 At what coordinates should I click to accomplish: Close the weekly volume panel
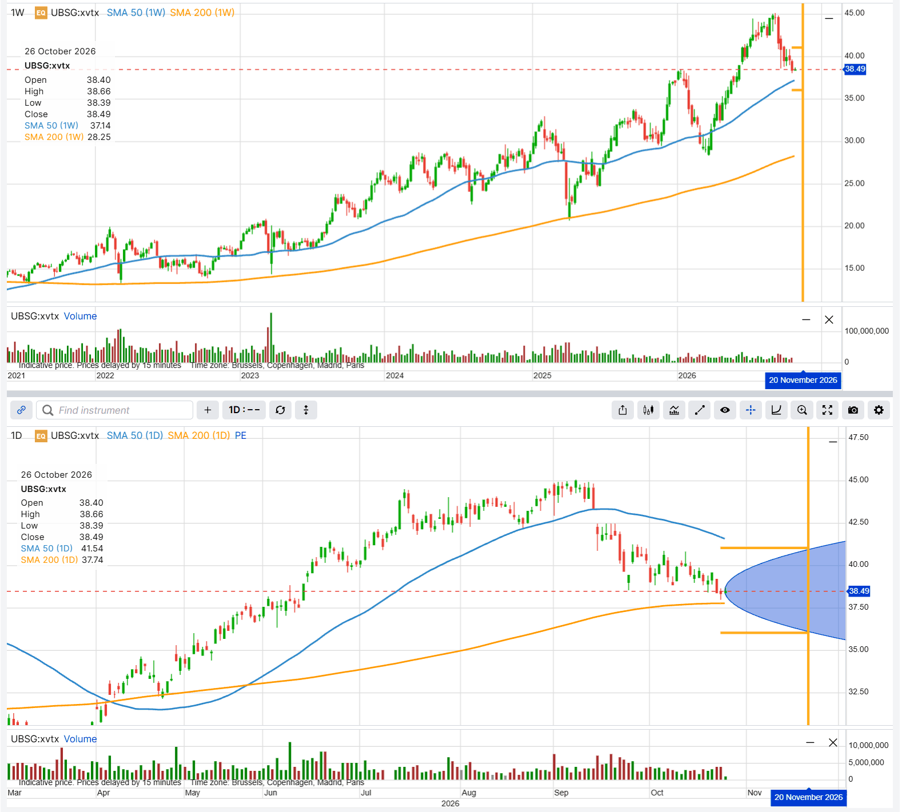click(829, 320)
